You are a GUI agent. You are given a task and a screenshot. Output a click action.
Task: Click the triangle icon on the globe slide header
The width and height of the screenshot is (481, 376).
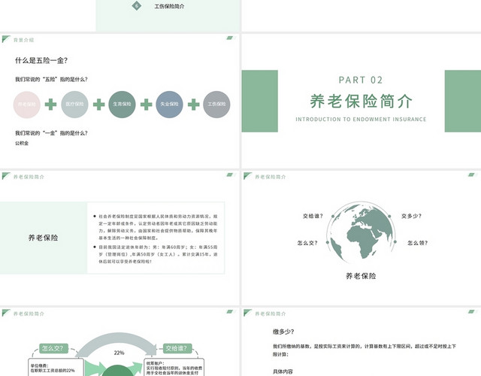247,176
